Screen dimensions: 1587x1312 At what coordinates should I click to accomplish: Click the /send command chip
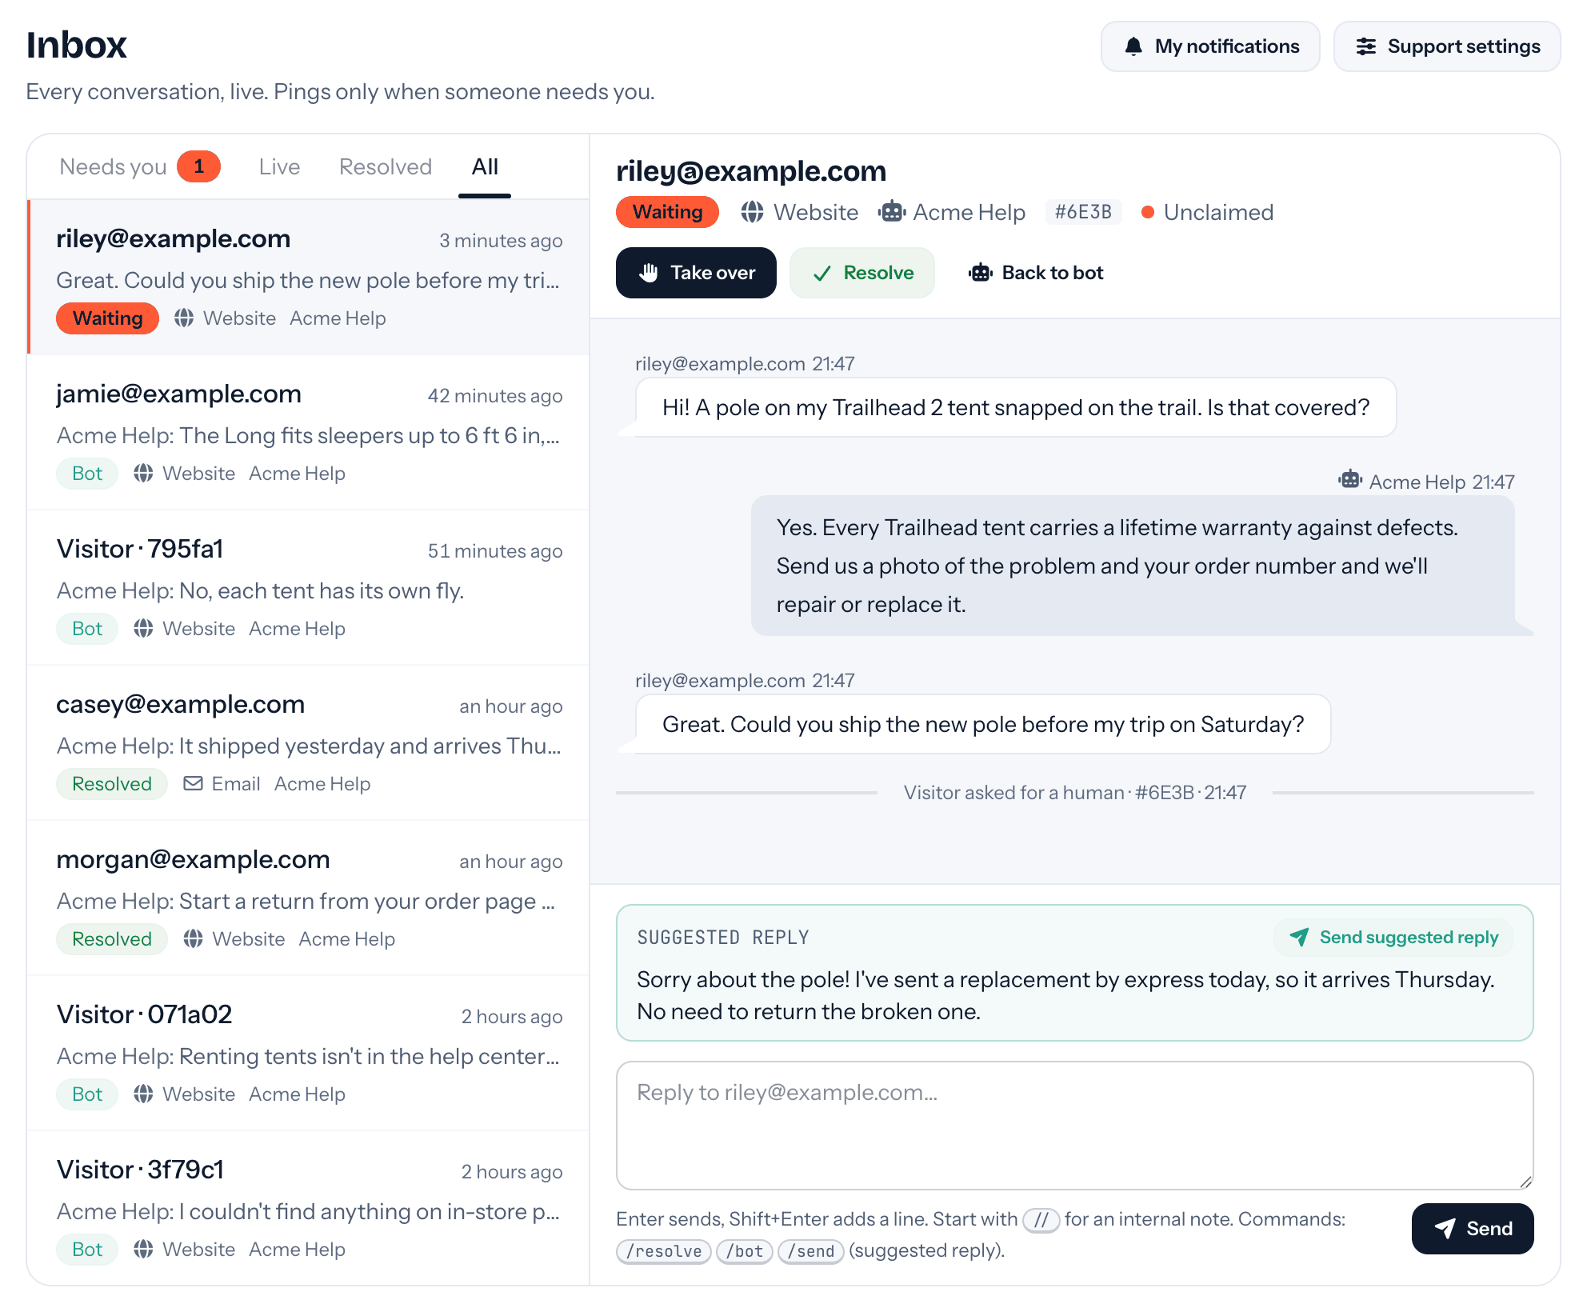811,1251
